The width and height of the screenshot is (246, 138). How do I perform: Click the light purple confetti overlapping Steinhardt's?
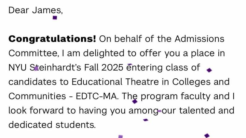coord(36,68)
